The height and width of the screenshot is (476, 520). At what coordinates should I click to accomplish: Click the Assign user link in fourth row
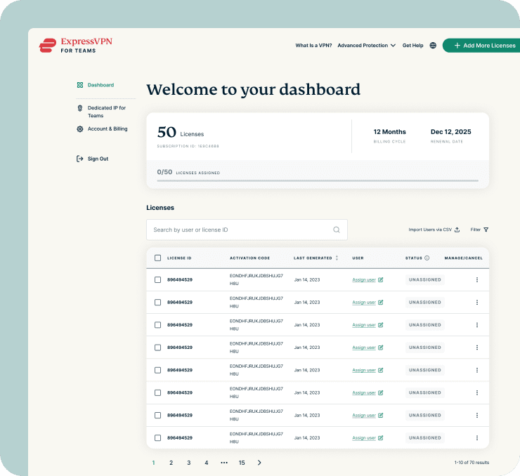coord(364,348)
